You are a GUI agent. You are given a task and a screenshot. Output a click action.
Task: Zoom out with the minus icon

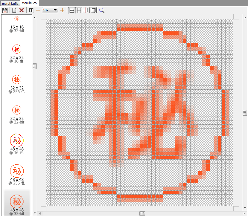click(x=38, y=10)
